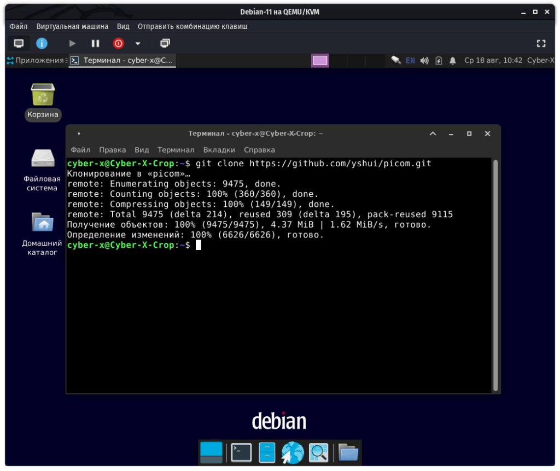Expand the shutdown options dropdown arrow
Image resolution: width=560 pixels, height=471 pixels.
point(138,43)
